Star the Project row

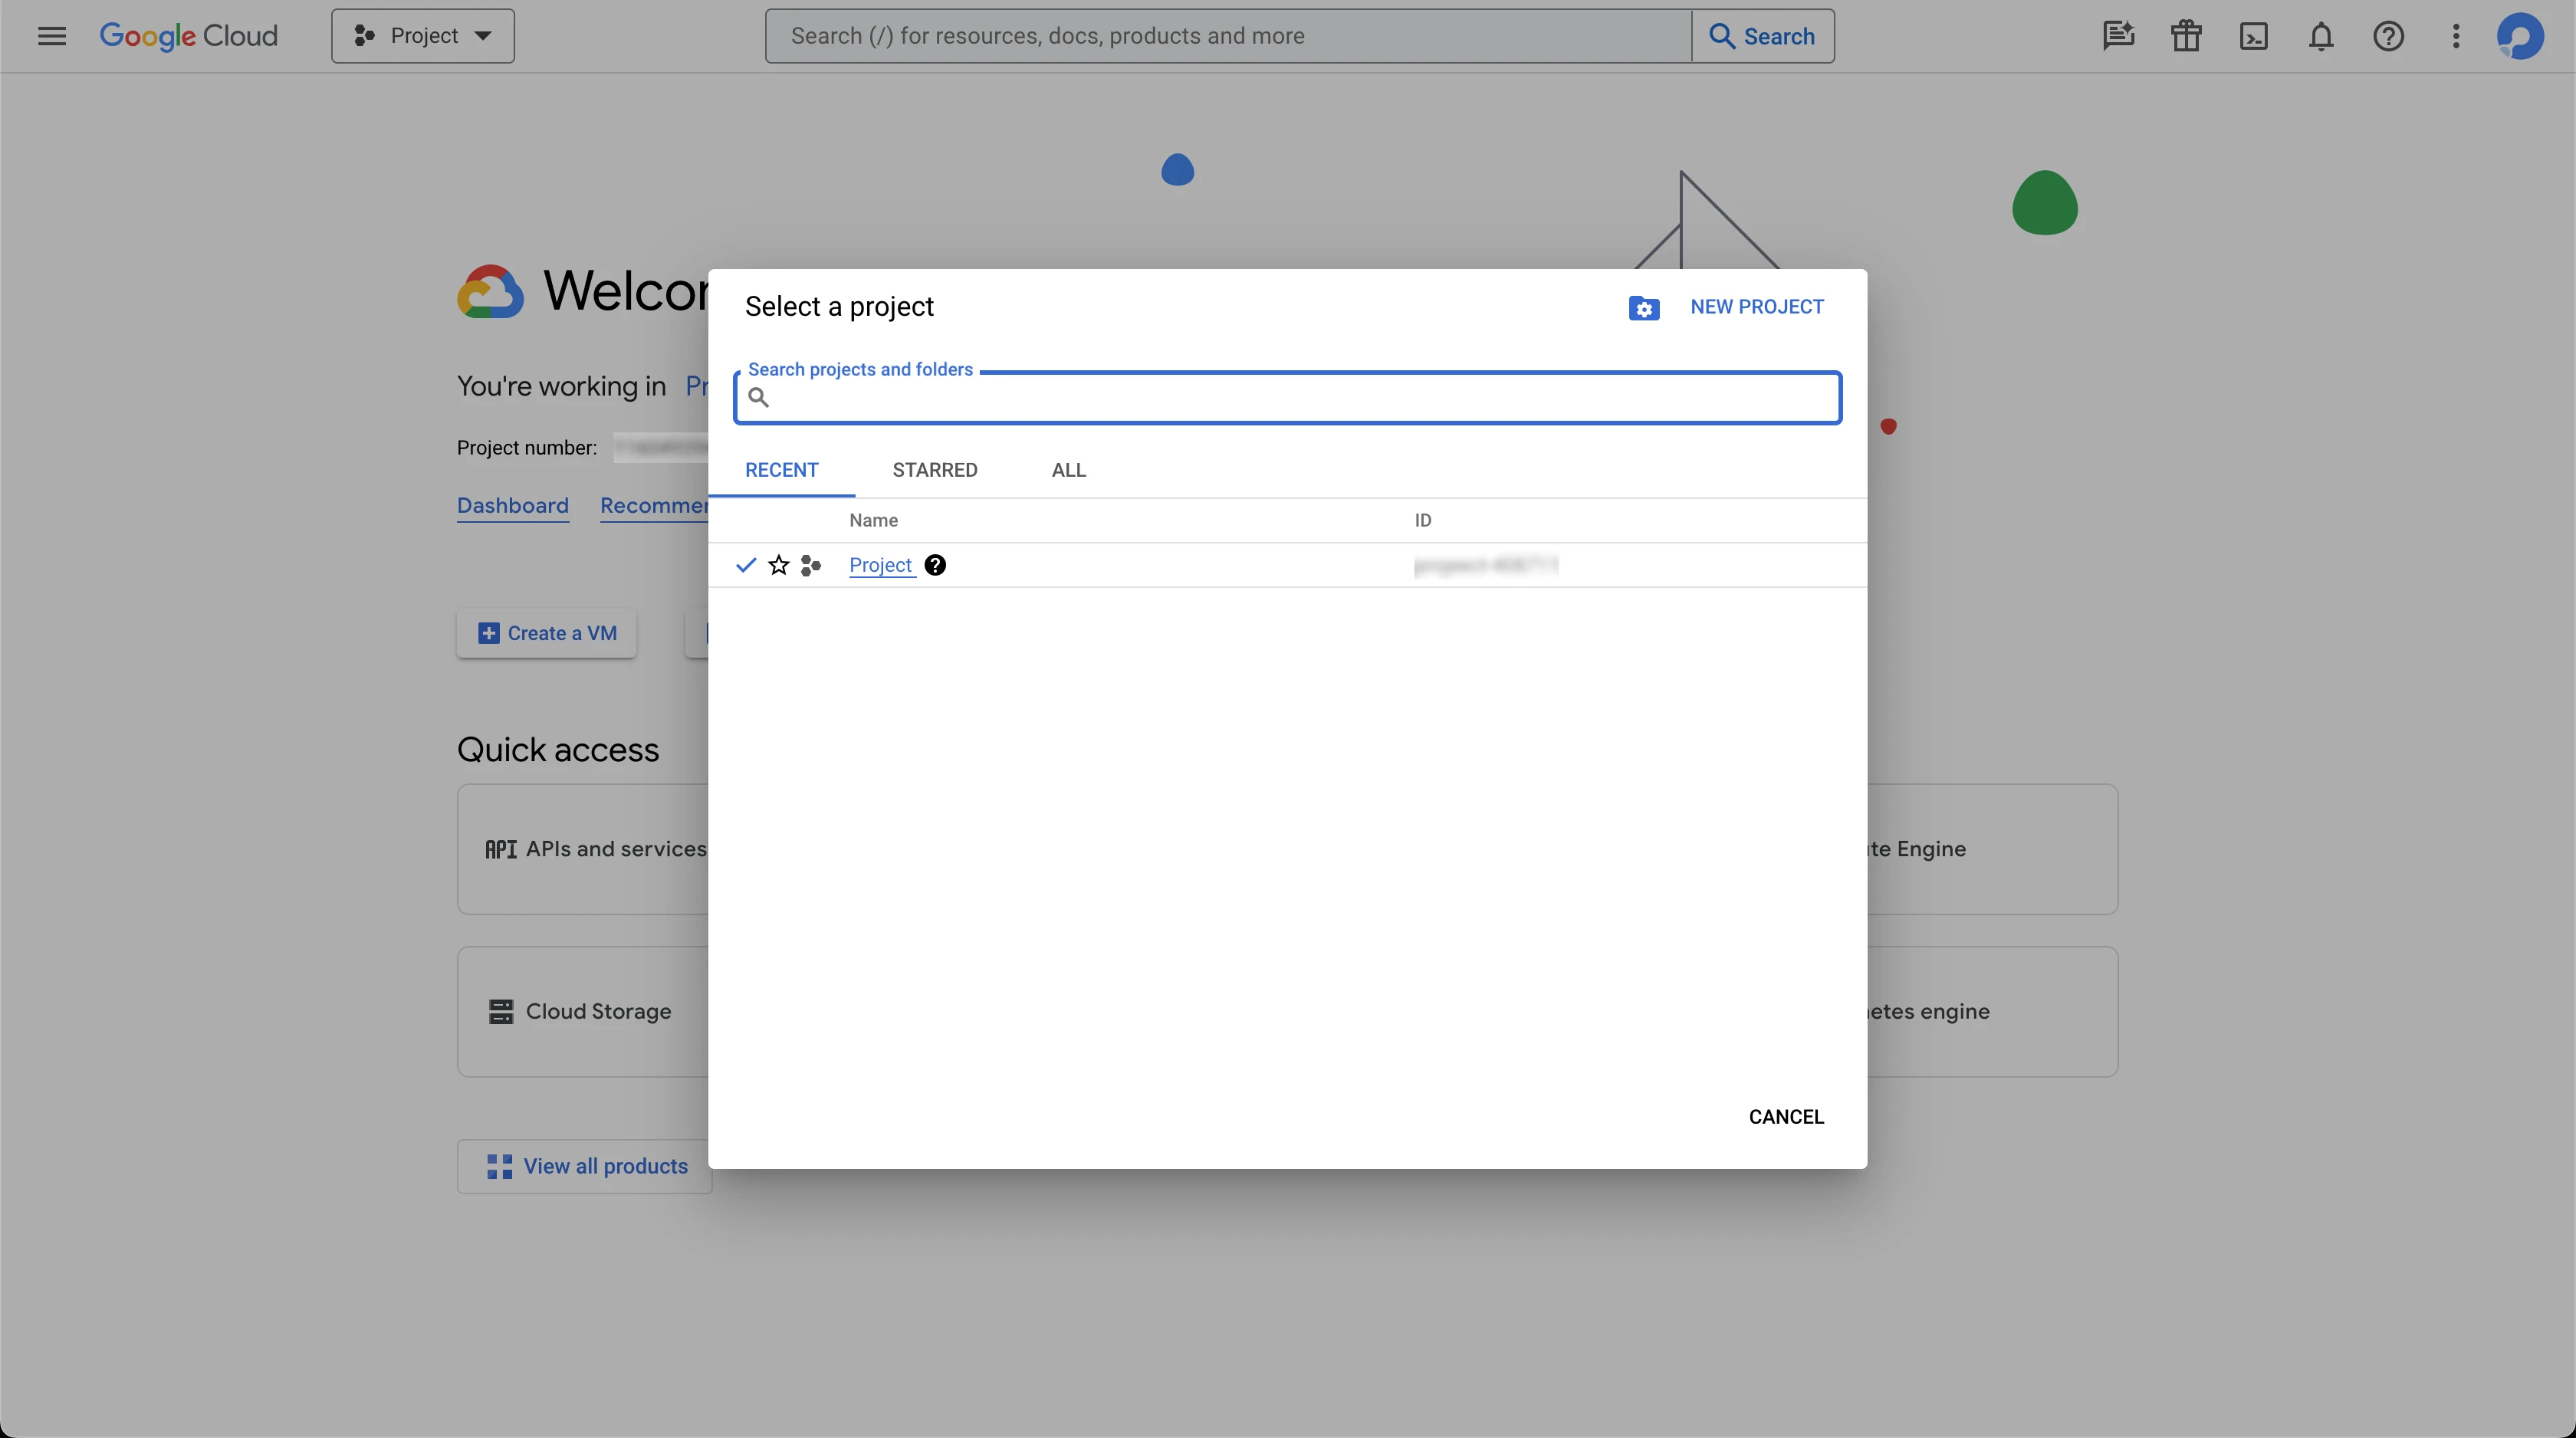[779, 565]
